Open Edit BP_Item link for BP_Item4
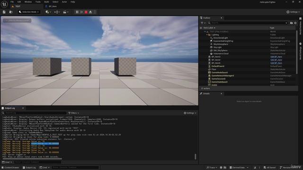This screenshot has width=303, height=170. [276, 60]
